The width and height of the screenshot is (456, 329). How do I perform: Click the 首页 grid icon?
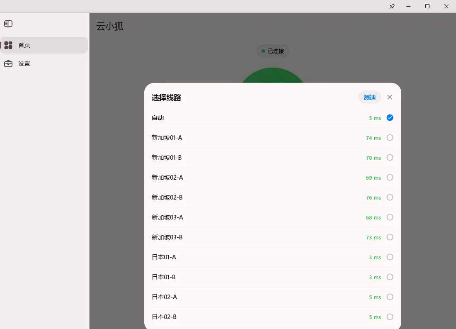pos(8,45)
